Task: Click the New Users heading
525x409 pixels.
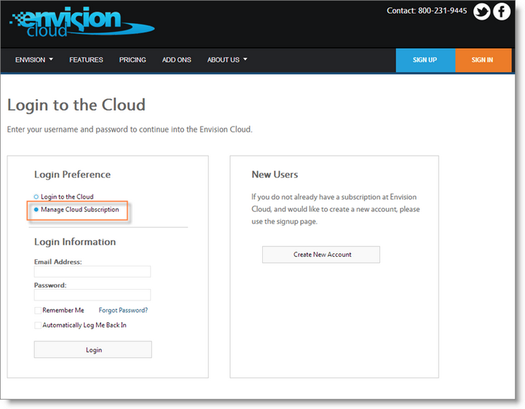Action: (275, 175)
